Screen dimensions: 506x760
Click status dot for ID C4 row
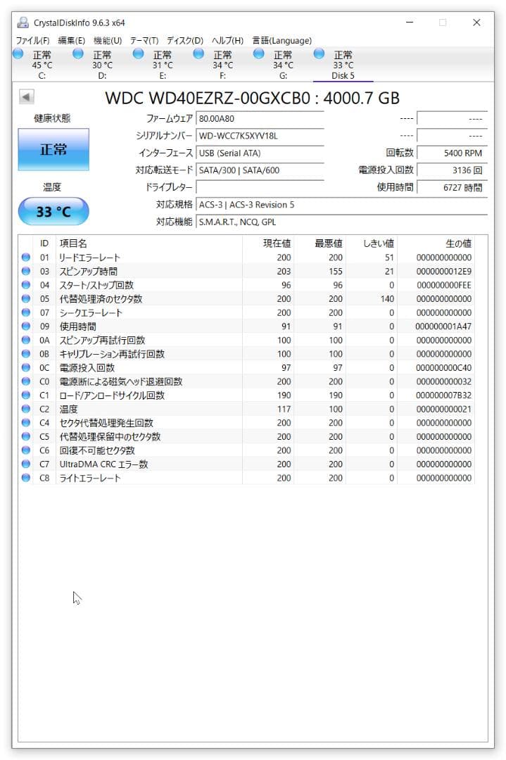tap(26, 423)
